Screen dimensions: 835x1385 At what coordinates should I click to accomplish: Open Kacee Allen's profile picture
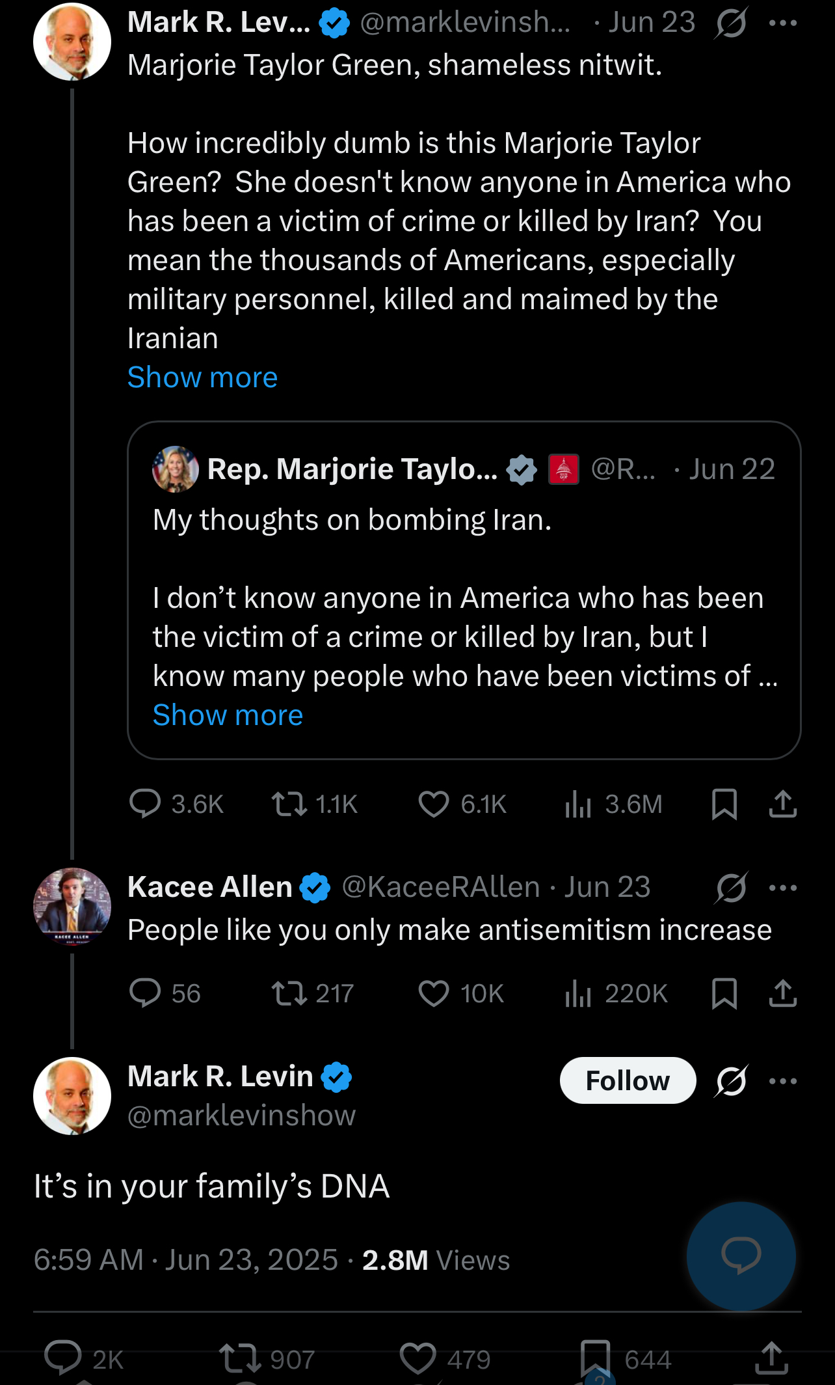pyautogui.click(x=72, y=906)
